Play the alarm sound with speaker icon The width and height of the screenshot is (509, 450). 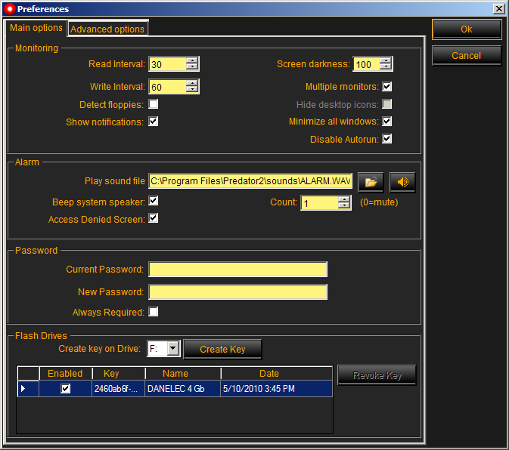pos(402,182)
